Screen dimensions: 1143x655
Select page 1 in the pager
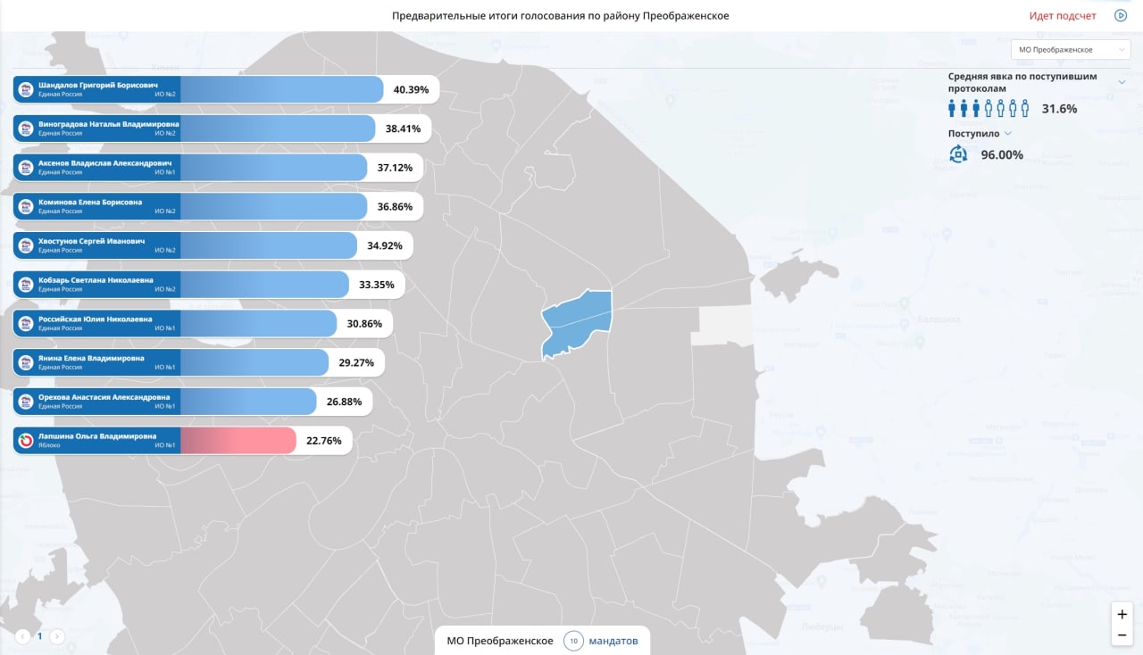(40, 636)
